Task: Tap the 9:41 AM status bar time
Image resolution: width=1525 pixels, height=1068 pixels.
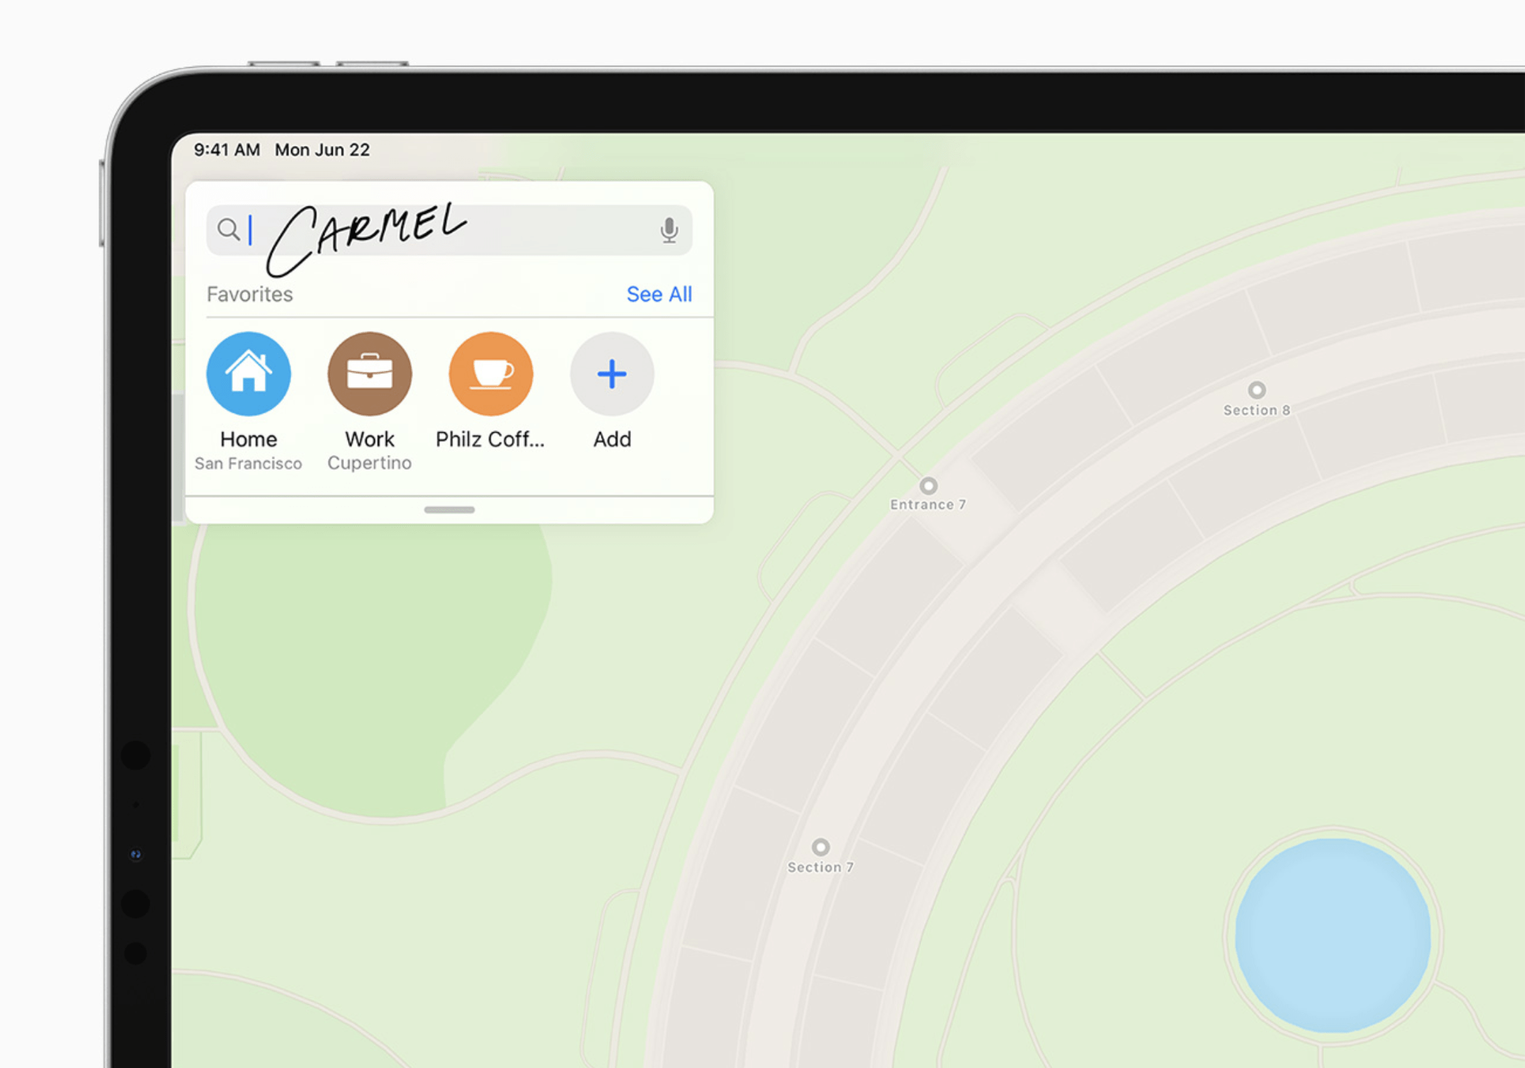Action: click(x=227, y=150)
